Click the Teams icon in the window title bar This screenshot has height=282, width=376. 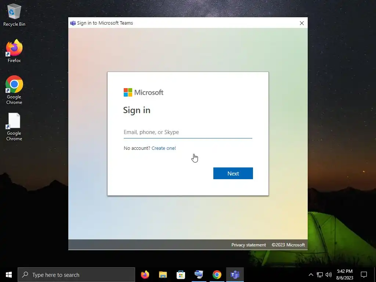[73, 23]
